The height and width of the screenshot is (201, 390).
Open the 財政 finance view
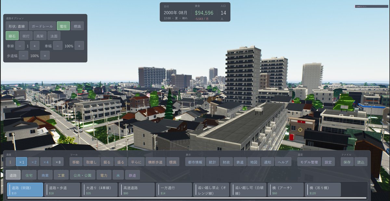tap(226, 162)
